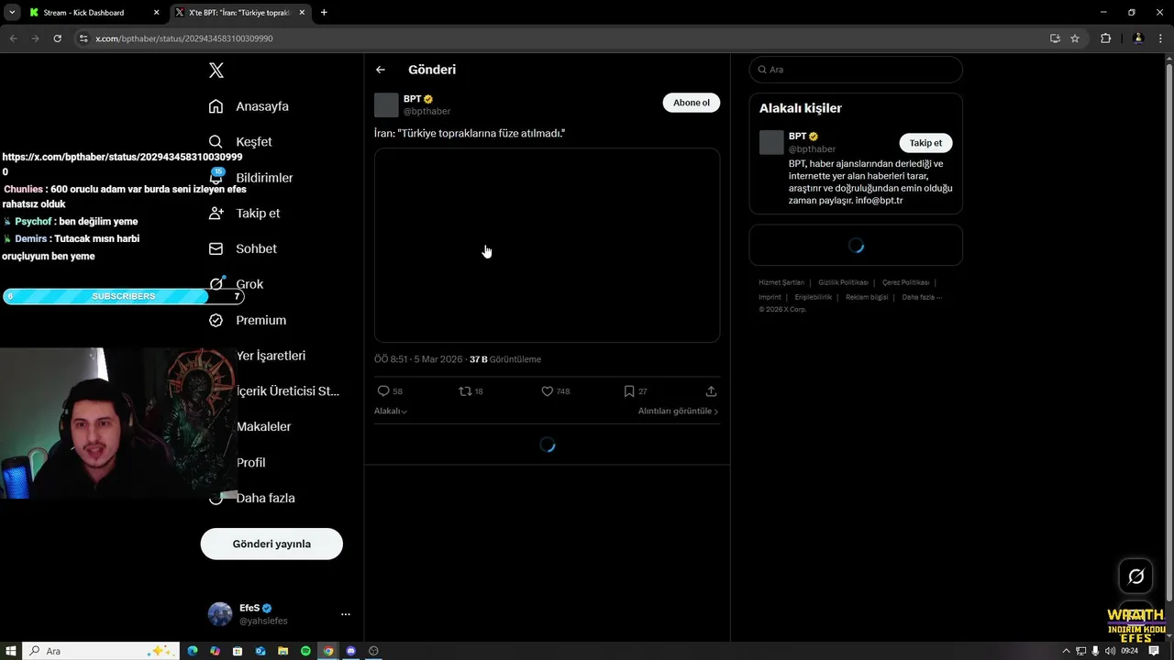This screenshot has height=660, width=1174.
Task: Reload the page
Action: pos(57,38)
